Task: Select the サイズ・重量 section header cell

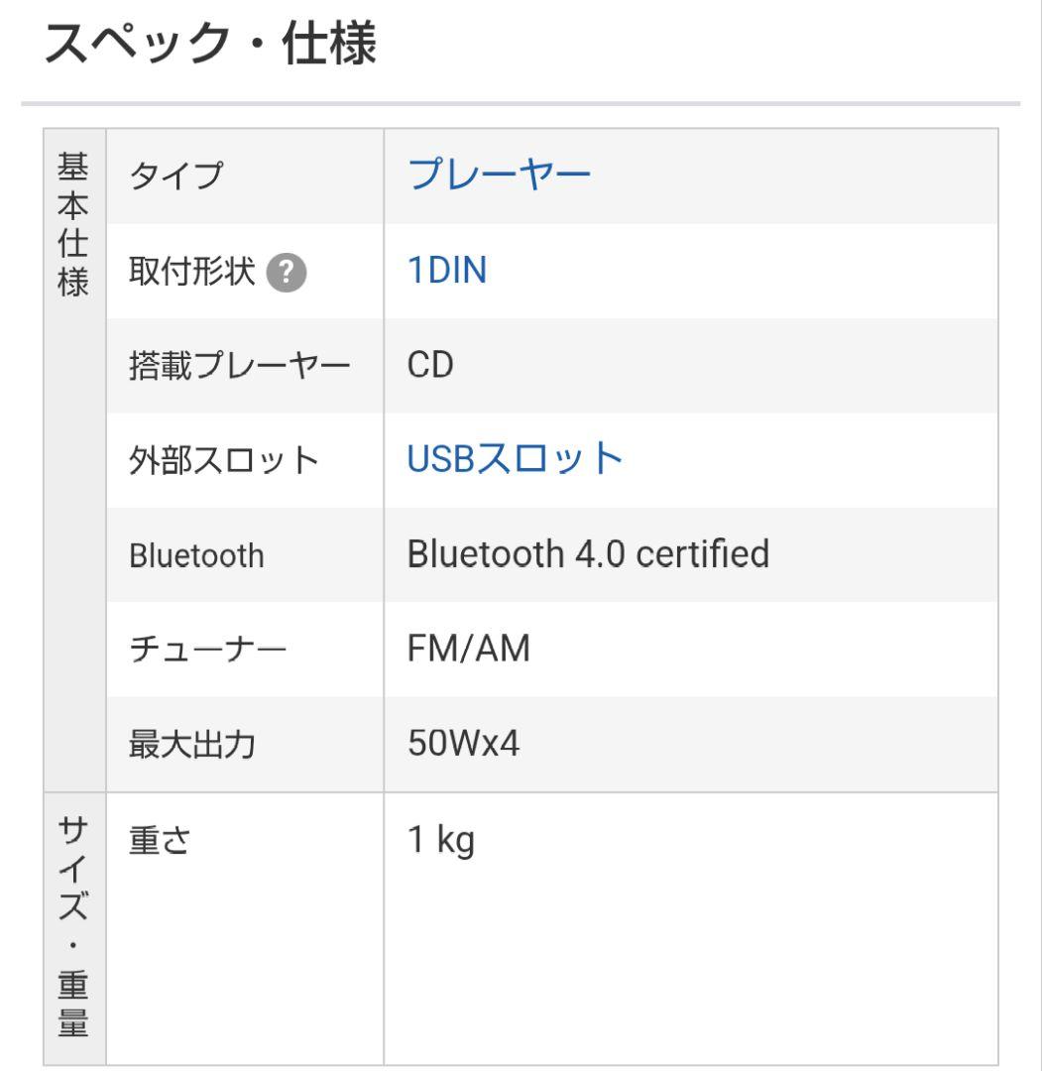Action: [x=74, y=926]
